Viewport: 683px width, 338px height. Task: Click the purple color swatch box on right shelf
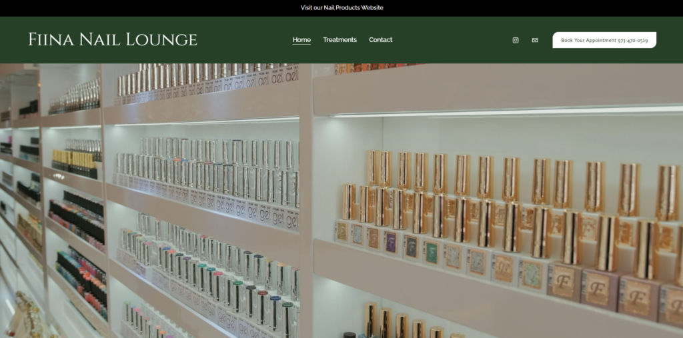tap(391, 241)
